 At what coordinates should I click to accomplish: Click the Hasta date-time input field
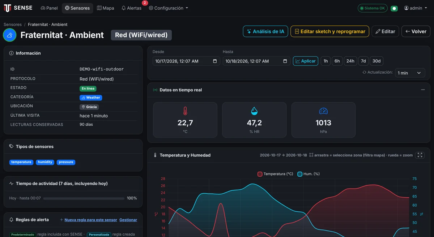click(256, 61)
